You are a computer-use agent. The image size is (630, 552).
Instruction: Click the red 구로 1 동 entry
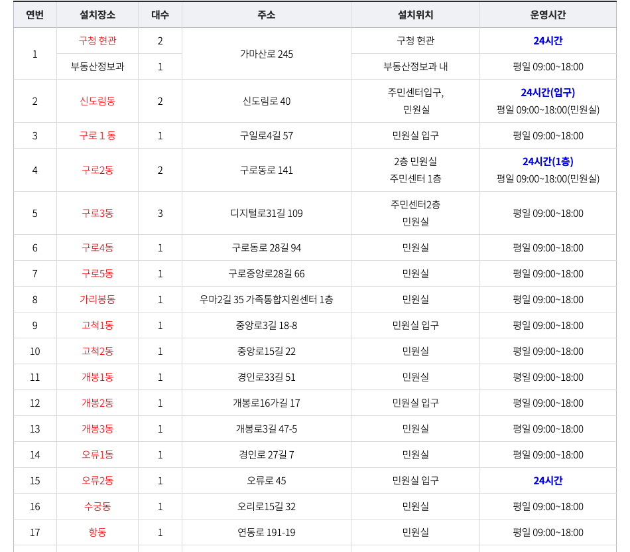pyautogui.click(x=97, y=135)
